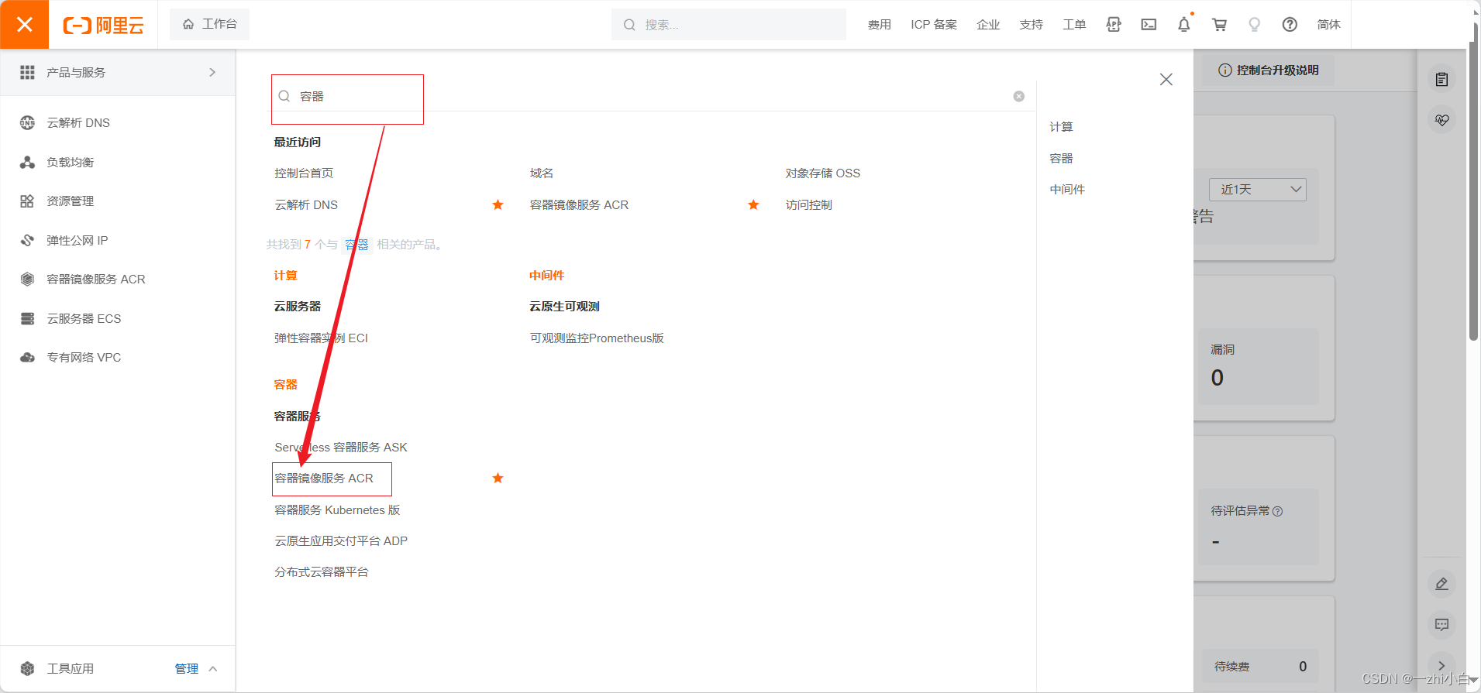Open the Cloud Shell terminal icon
The image size is (1481, 693).
coord(1149,25)
